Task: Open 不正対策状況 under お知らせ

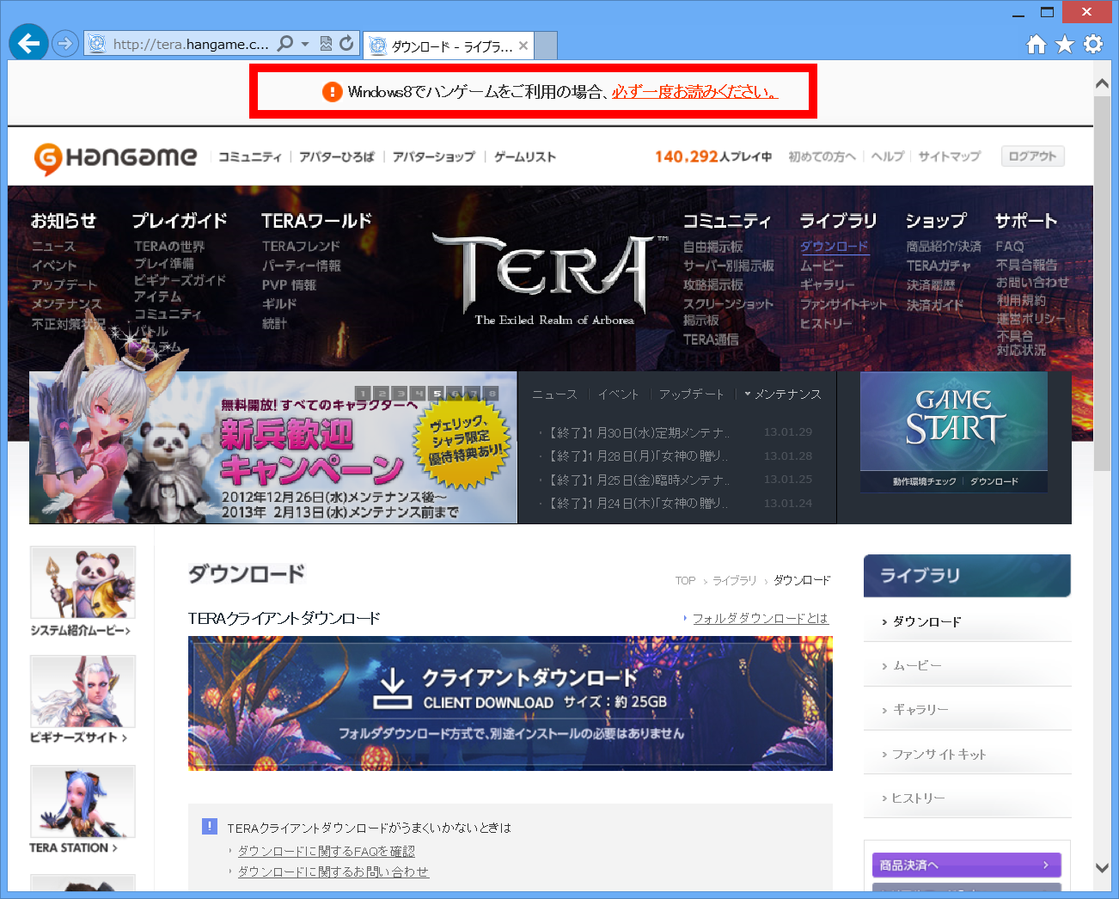Action: pyautogui.click(x=69, y=324)
